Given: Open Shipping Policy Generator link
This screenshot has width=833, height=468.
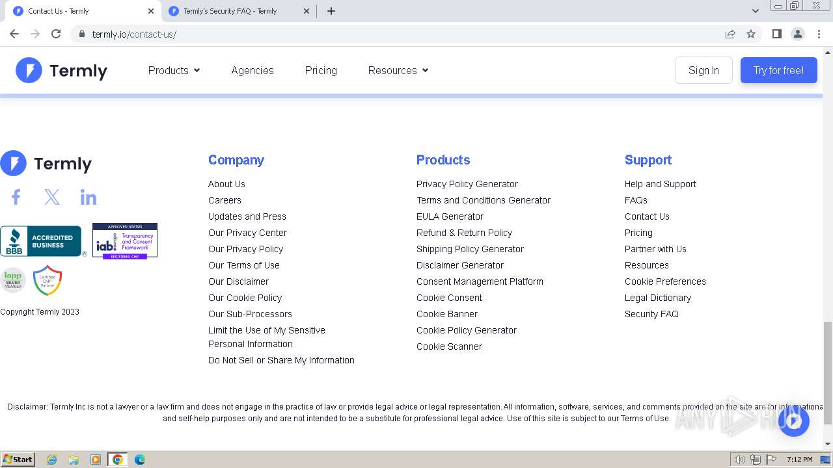Looking at the screenshot, I should (x=470, y=249).
